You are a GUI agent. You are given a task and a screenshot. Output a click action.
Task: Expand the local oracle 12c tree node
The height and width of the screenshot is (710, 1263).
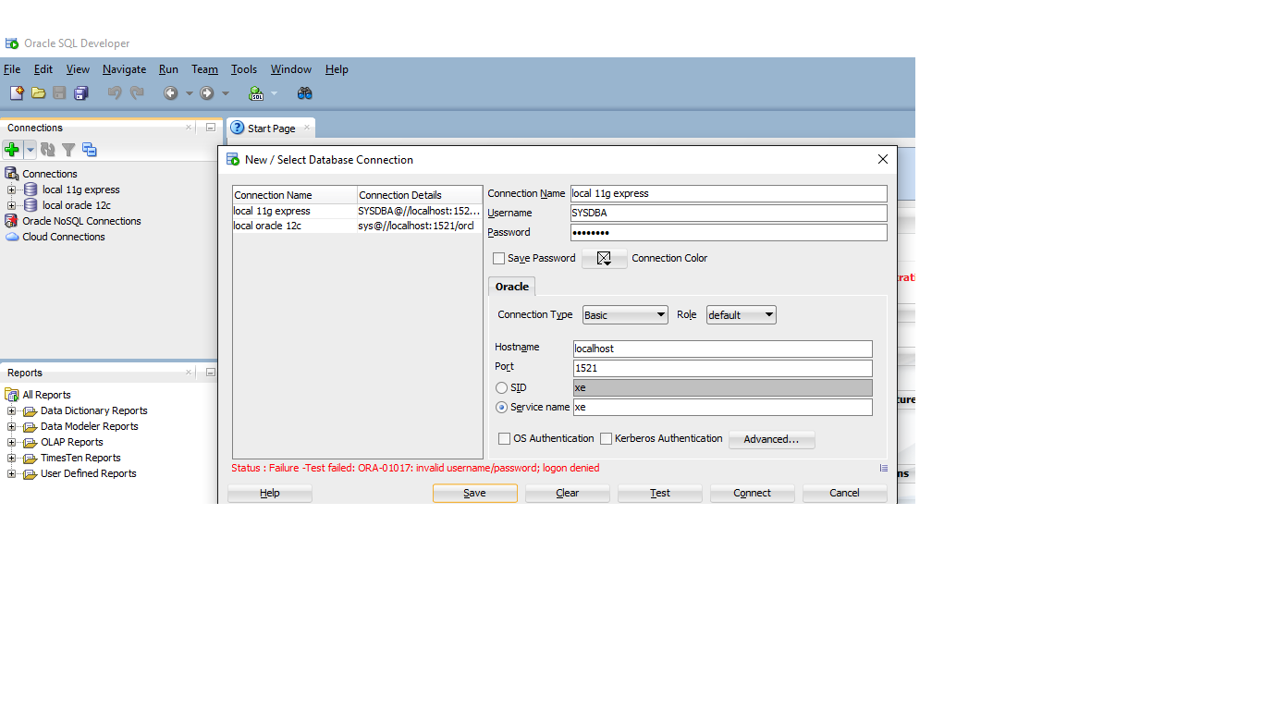pos(12,205)
